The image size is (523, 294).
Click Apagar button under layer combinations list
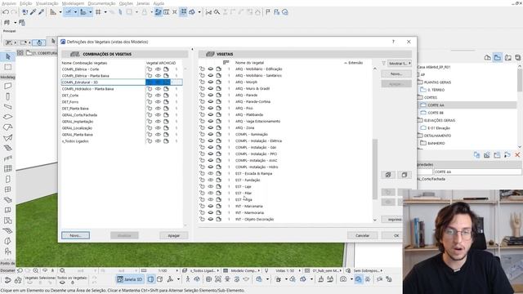(174, 235)
